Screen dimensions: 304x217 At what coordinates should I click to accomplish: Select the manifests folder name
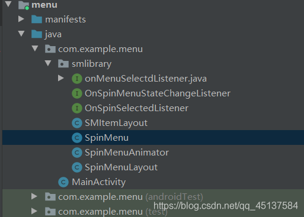pyautogui.click(x=65, y=20)
